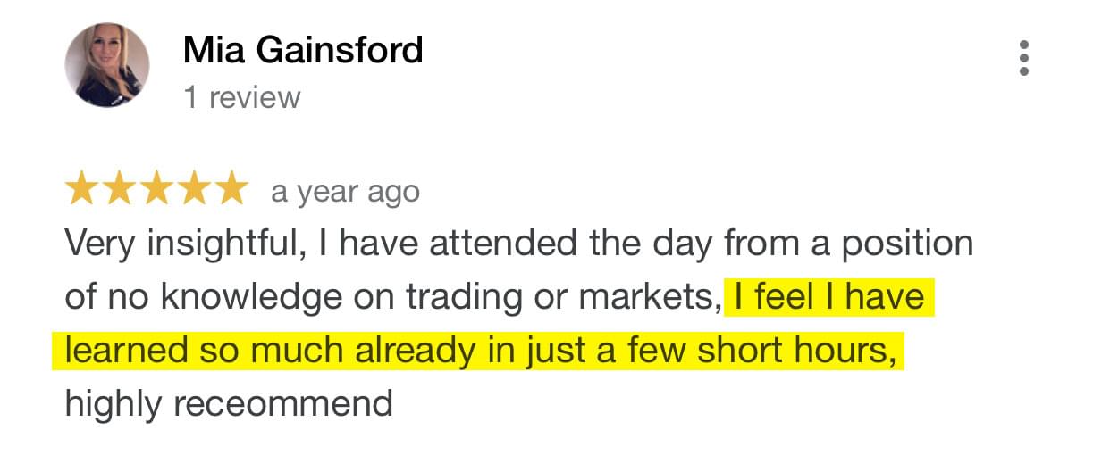
Task: Select the fifth gold rating star
Action: coord(230,189)
